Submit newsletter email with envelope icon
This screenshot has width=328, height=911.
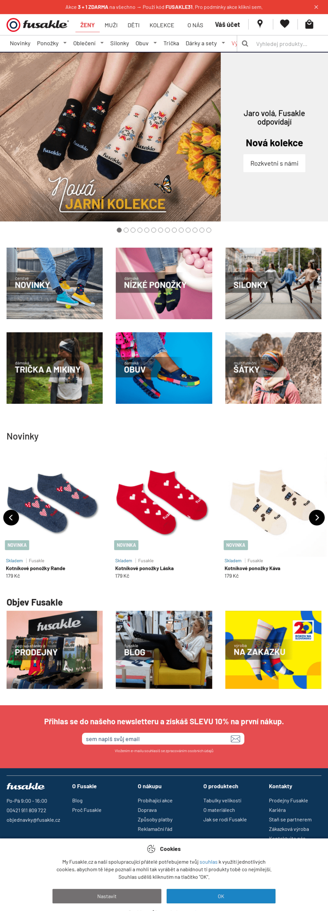click(235, 739)
